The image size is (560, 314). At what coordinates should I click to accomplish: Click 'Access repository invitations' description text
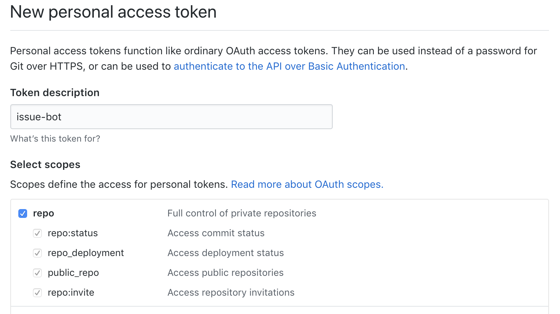point(231,293)
